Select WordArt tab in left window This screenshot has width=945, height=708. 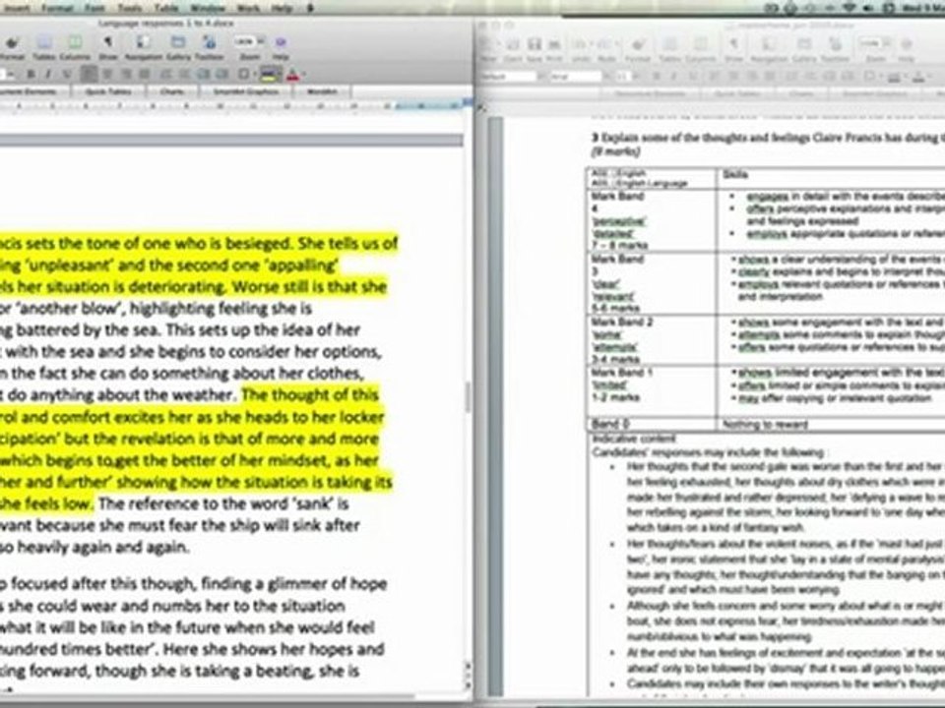[323, 91]
